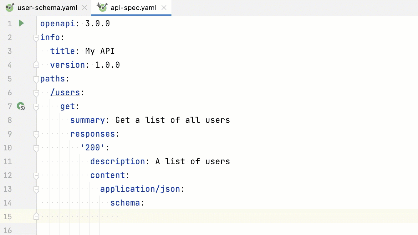Collapse the get operation fold

coord(36,106)
